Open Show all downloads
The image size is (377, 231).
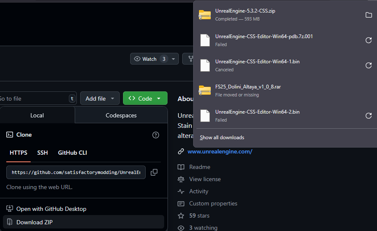tap(222, 138)
